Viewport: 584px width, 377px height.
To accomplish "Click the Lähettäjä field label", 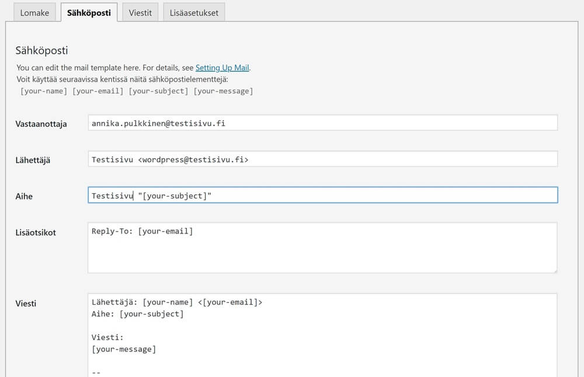I will tap(33, 160).
